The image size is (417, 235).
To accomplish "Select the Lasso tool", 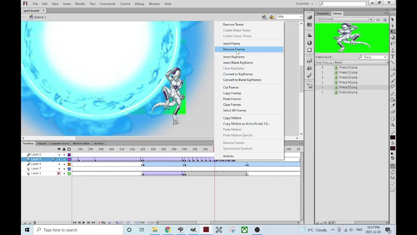I will coord(393,43).
